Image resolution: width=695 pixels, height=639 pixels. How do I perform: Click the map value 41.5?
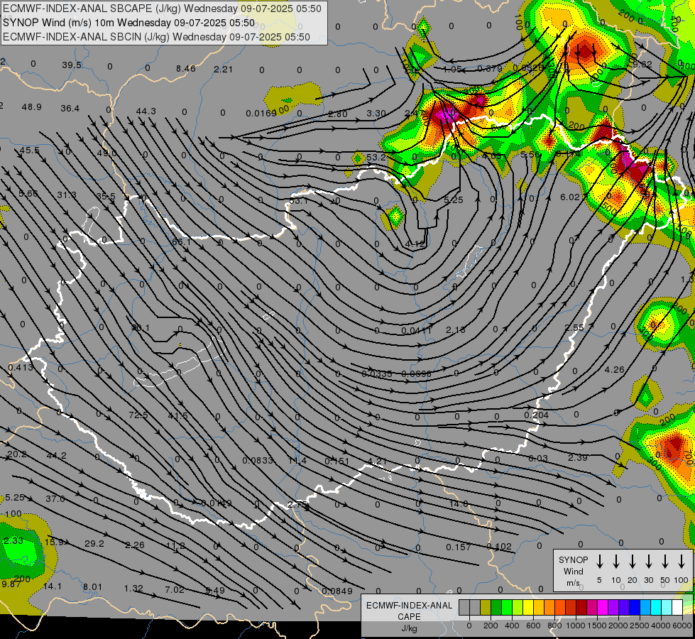pos(177,415)
